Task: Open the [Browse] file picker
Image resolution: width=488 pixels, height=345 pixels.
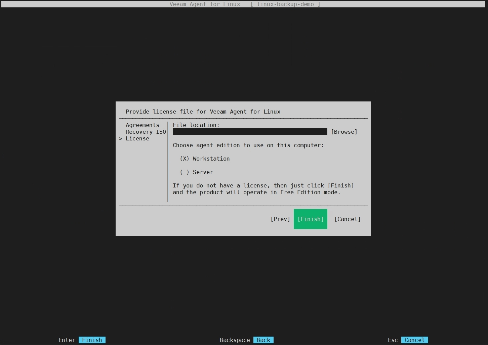Action: (x=344, y=132)
